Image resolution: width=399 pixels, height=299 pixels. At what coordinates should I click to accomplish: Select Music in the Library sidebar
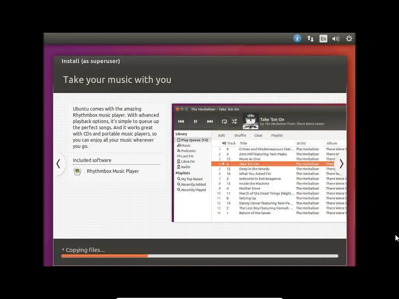click(184, 146)
